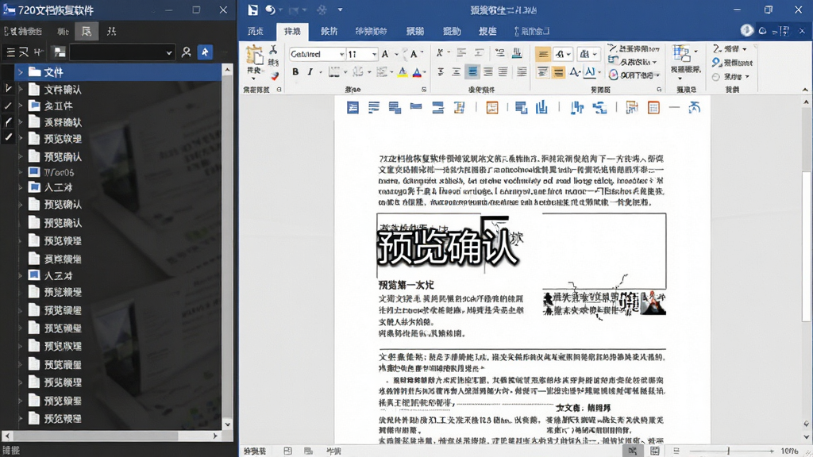This screenshot has height=457, width=813.
Task: Click the three-line list icon in the recovery toolbar
Action: [x=10, y=52]
